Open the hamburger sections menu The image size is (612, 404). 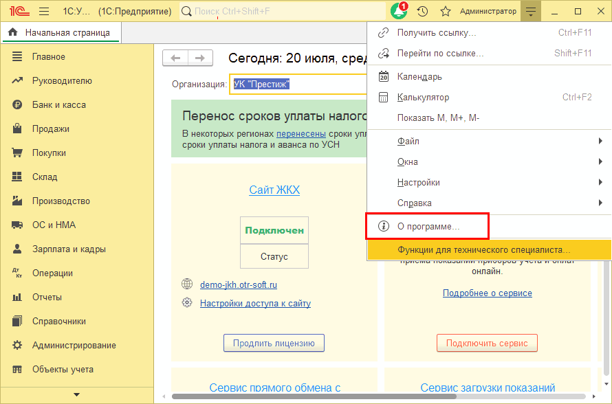[x=44, y=12]
